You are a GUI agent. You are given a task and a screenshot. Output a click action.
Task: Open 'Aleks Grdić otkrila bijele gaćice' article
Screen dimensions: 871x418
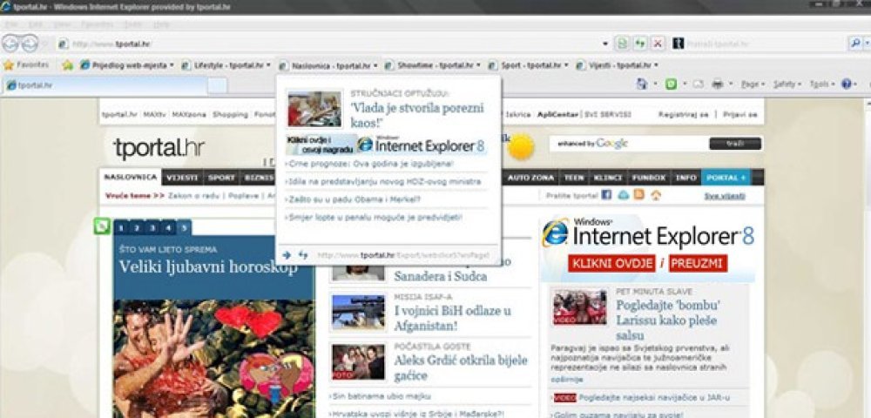pos(461,368)
